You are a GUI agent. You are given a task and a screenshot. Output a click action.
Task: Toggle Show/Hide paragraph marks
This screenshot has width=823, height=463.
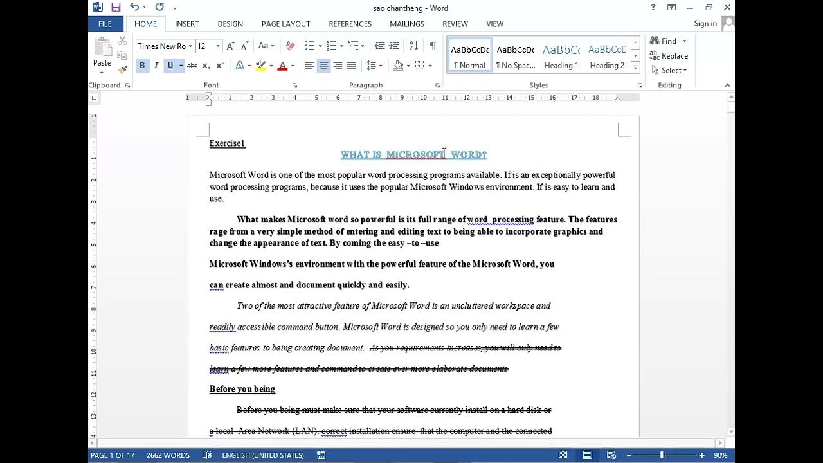pos(433,46)
